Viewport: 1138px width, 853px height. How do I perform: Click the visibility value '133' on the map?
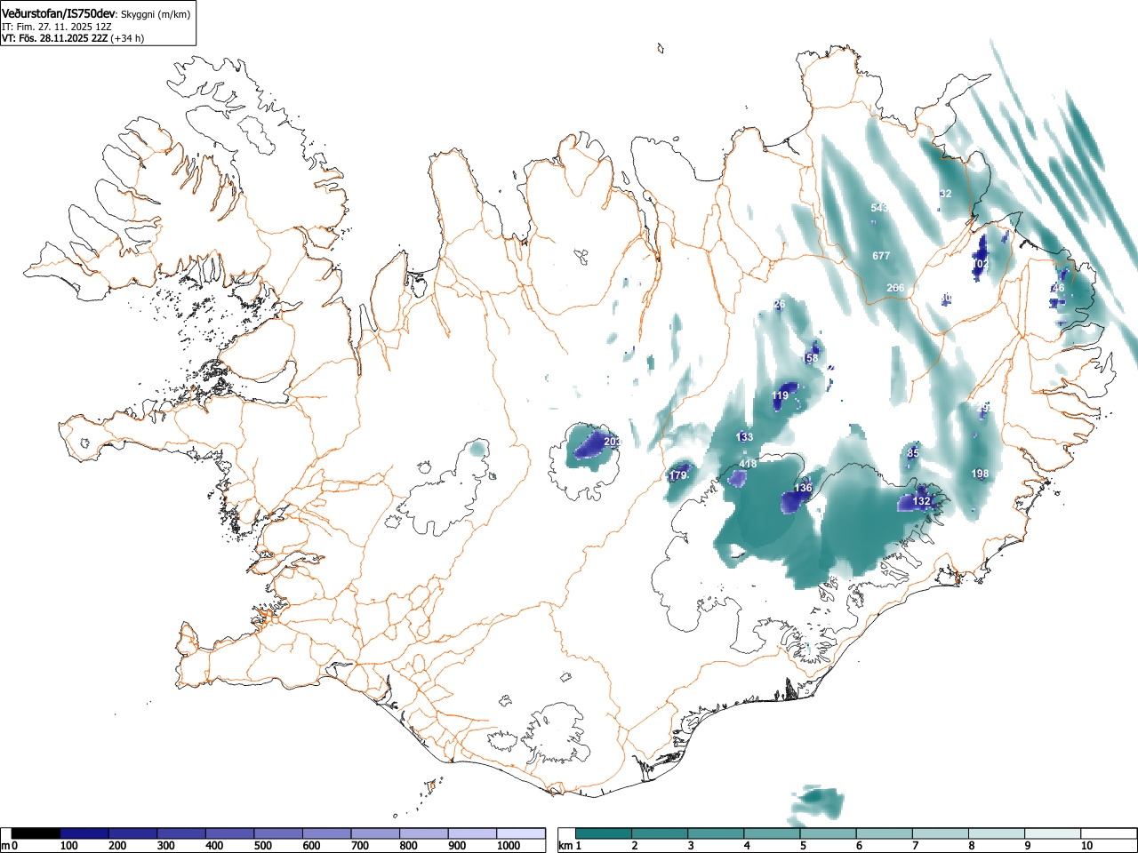[x=745, y=437]
